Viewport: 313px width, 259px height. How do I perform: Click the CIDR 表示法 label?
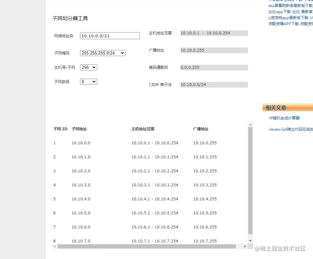pos(160,85)
